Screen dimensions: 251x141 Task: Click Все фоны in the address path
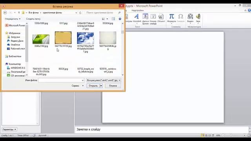coord(34,13)
